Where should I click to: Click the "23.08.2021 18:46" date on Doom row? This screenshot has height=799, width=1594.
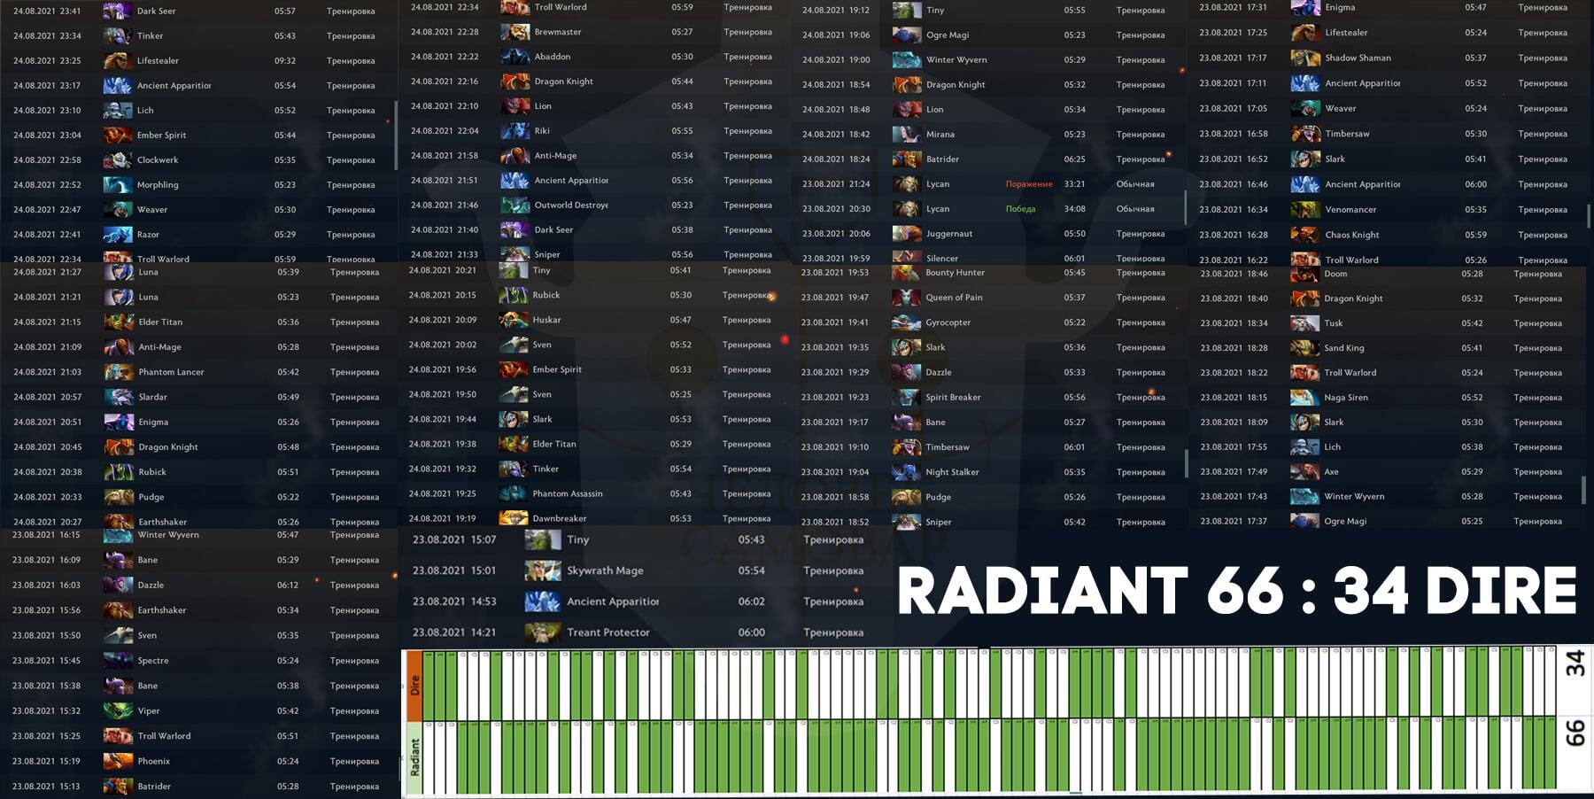[1234, 274]
